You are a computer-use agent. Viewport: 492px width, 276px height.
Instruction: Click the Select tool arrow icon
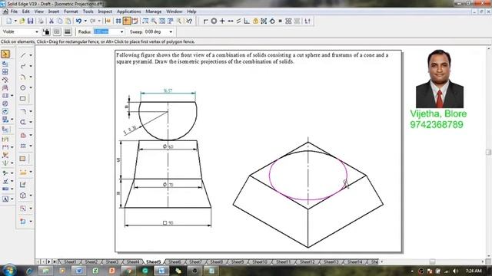click(5, 54)
